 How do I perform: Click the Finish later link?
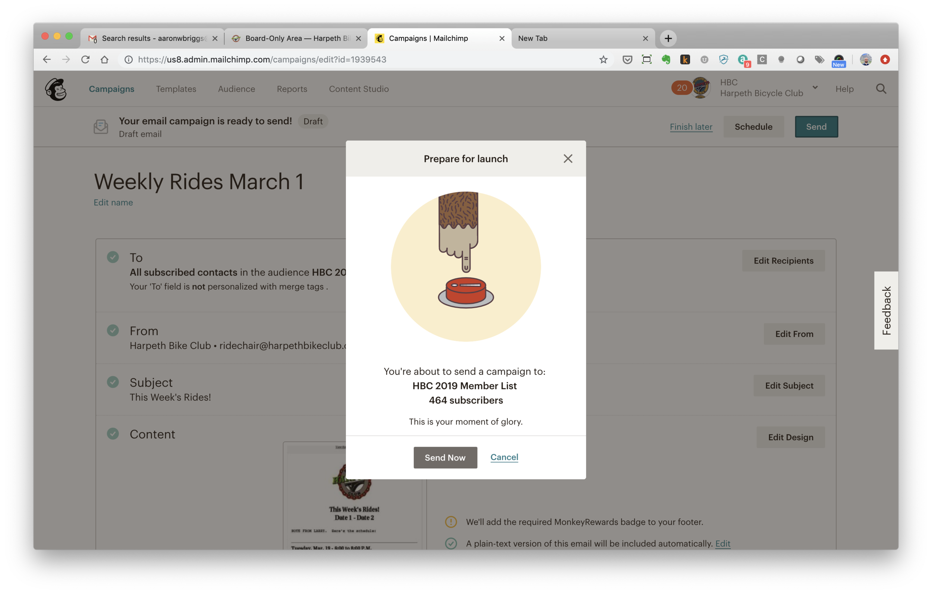pos(691,127)
